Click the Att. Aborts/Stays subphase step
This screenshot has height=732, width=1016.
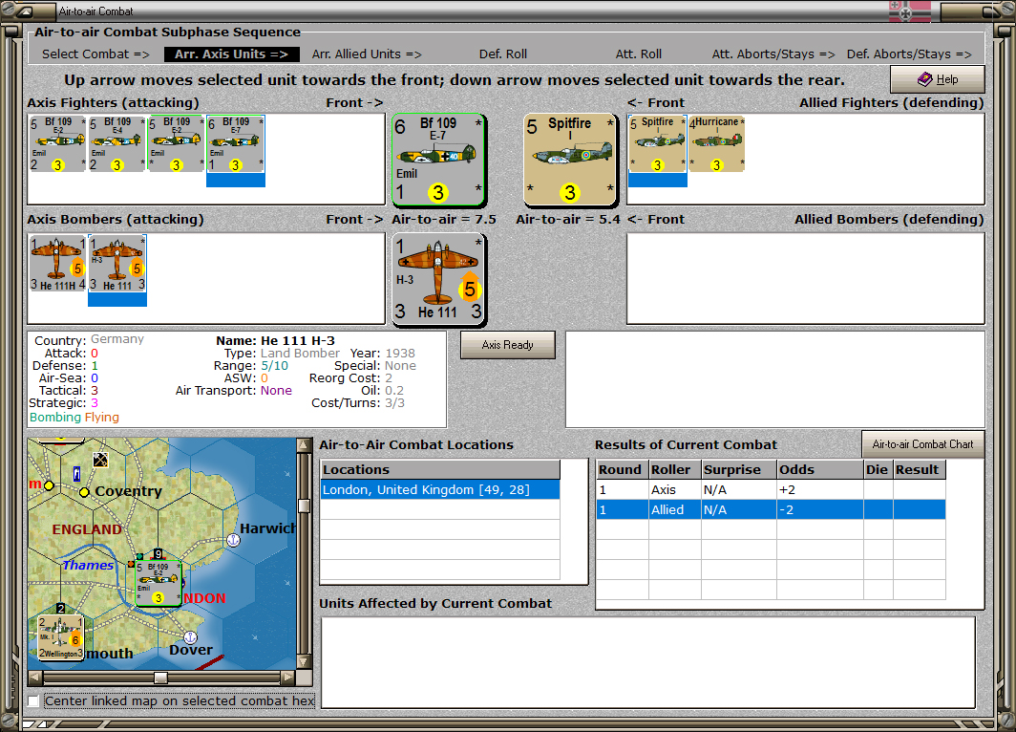click(773, 54)
